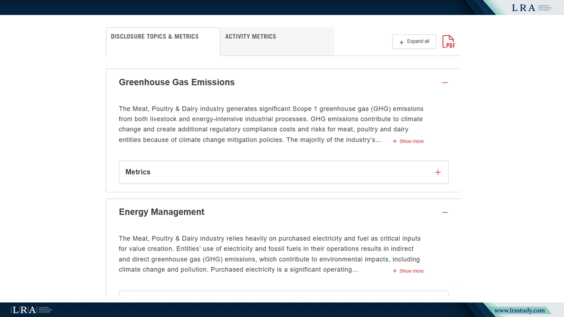Open the www.lrastudy.com link in the footer
The image size is (564, 317).
point(519,310)
